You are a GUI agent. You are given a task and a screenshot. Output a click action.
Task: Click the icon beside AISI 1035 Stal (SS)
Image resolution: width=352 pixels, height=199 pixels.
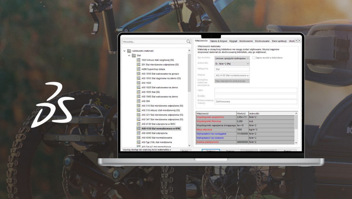click(139, 92)
